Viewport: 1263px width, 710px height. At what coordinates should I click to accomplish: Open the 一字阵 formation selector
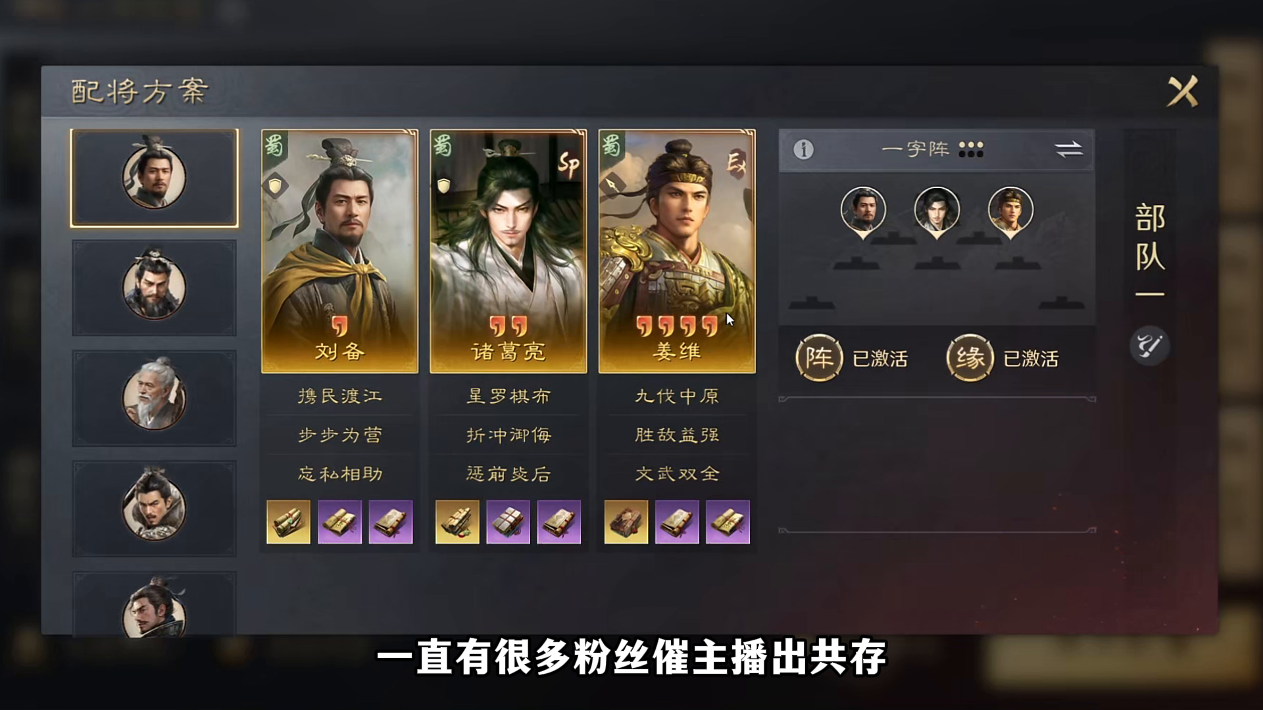tap(932, 149)
